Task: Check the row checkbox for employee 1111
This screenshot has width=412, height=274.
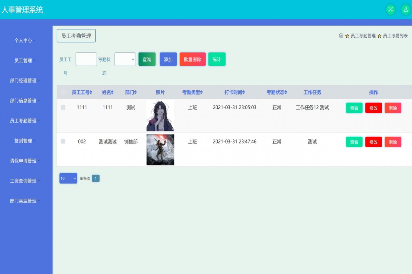Action: pos(63,107)
